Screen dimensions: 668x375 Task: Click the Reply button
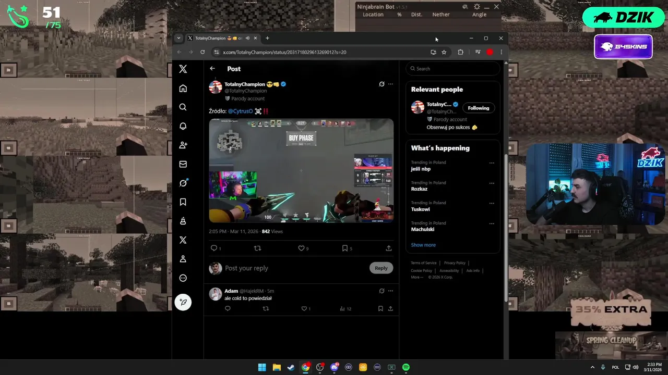(381, 268)
